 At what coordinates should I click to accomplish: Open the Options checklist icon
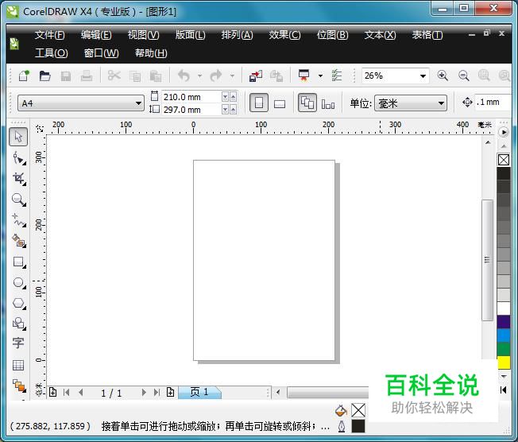[337, 76]
